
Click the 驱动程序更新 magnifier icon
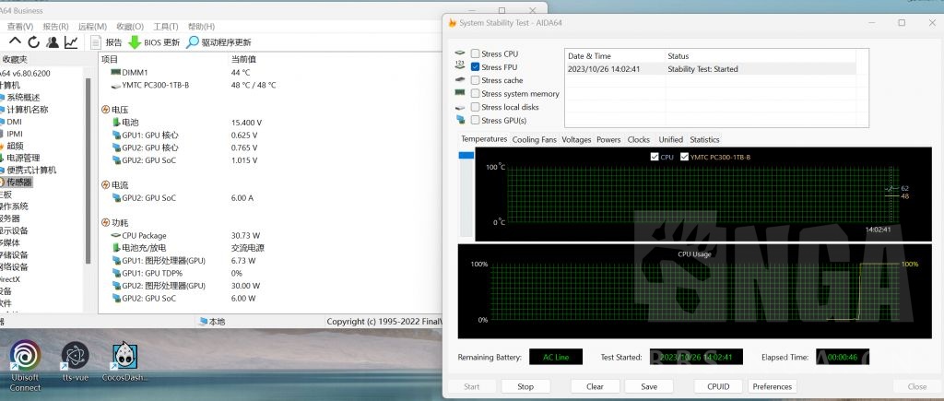pyautogui.click(x=193, y=42)
